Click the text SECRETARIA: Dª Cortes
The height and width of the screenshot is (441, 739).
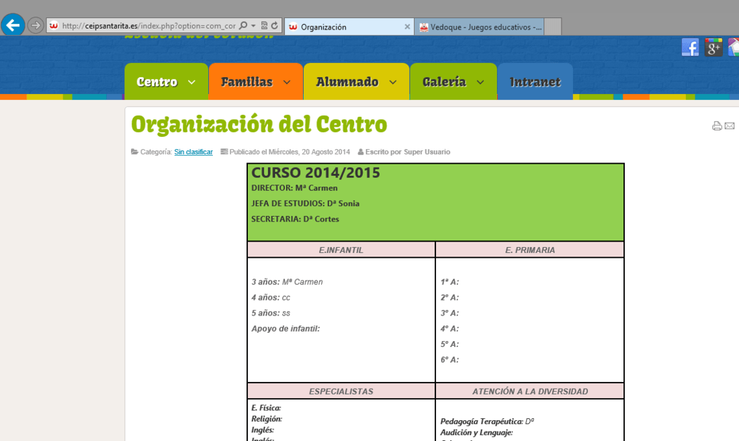click(x=295, y=219)
